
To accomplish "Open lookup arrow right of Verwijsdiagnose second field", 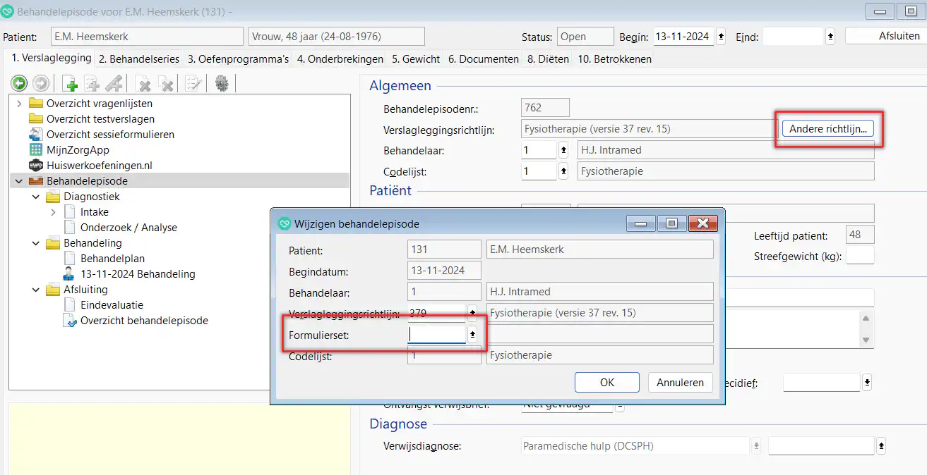I will click(880, 446).
